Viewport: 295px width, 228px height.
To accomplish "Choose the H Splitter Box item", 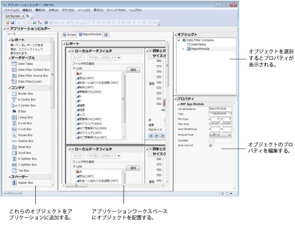I will pos(27,159).
